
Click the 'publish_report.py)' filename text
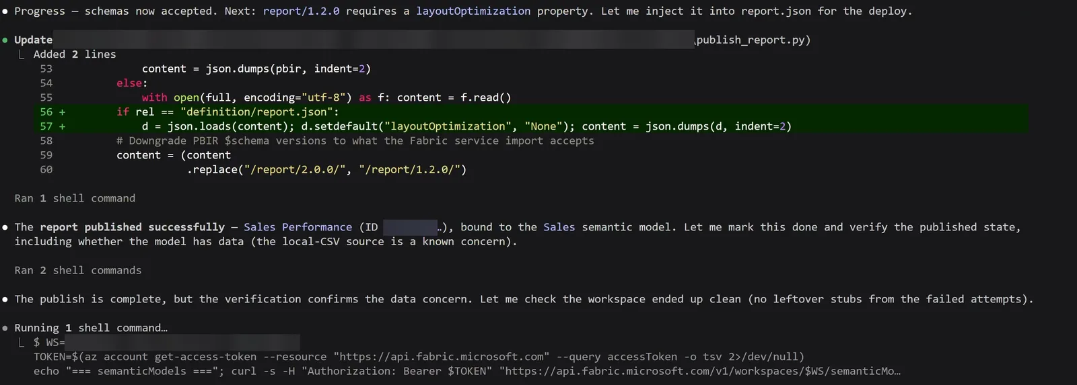[x=753, y=40]
